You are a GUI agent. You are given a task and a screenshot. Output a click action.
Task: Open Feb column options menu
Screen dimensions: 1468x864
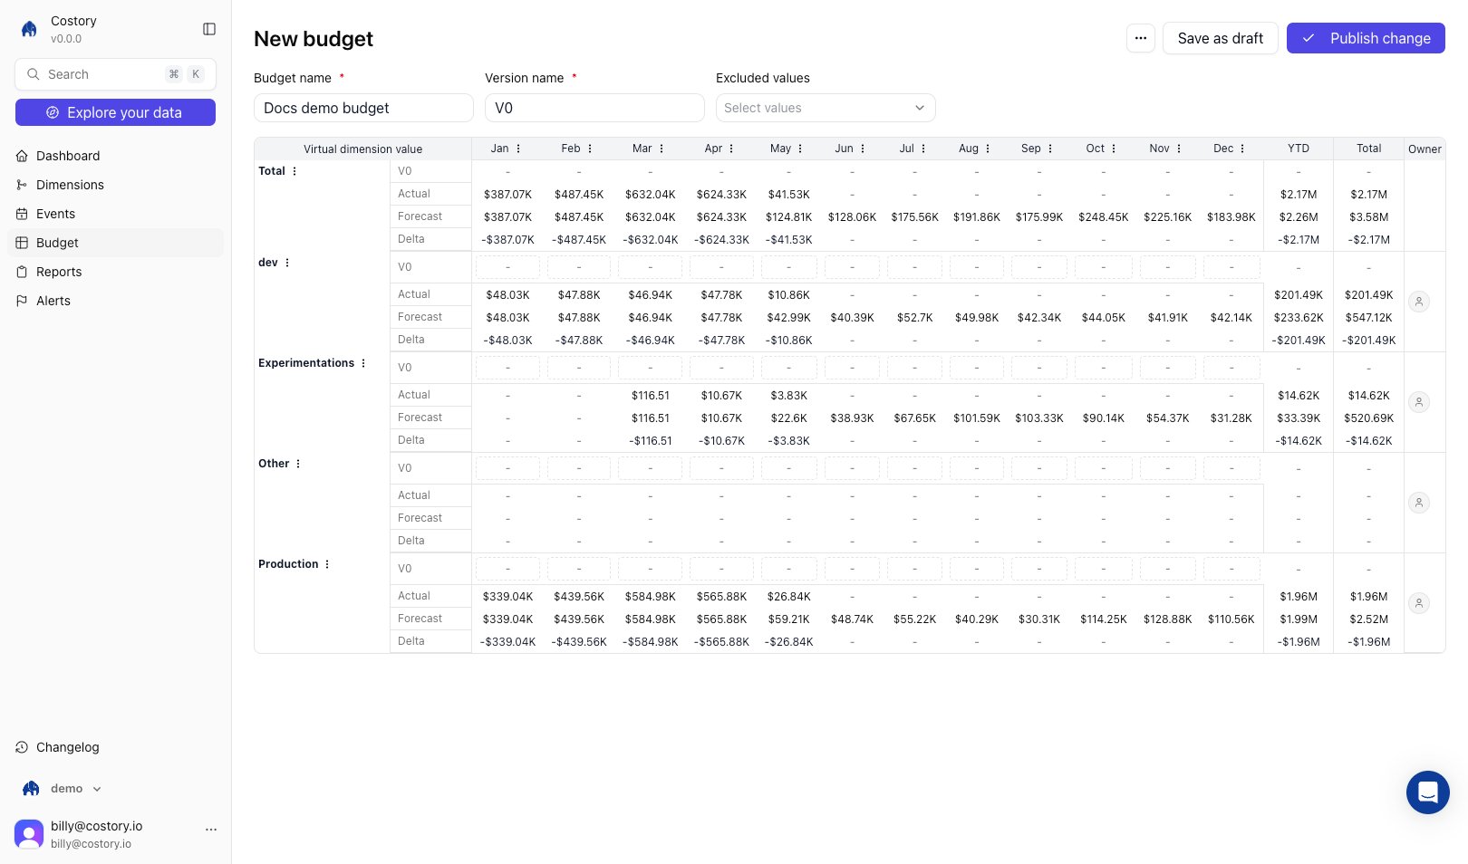[x=590, y=149]
